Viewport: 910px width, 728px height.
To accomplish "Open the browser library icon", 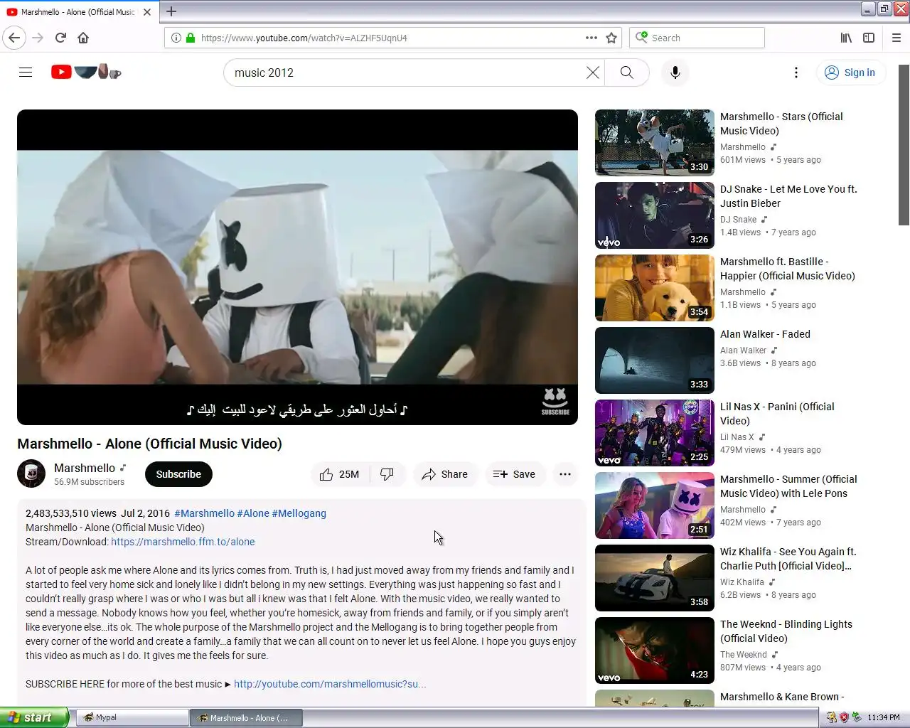I will 846,38.
